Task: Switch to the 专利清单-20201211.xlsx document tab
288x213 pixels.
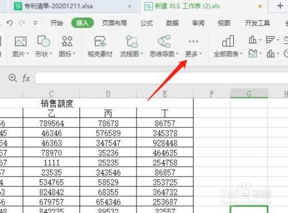Action: point(73,6)
